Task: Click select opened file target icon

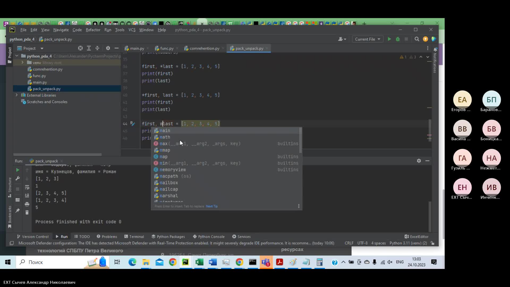Action: [x=80, y=48]
